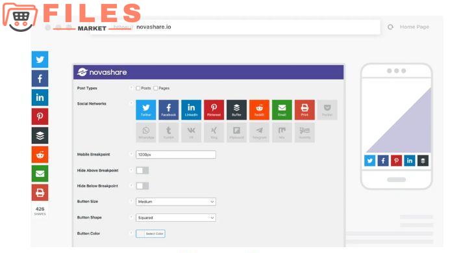
Task: Click the floating sidebar Email button
Action: point(40,174)
